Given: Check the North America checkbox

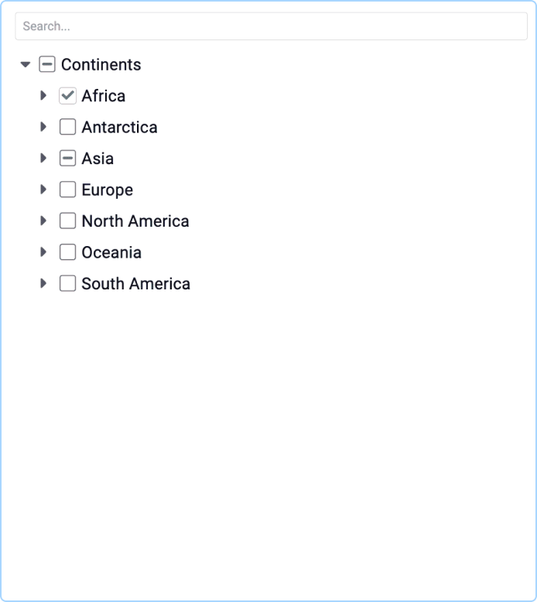Looking at the screenshot, I should [x=67, y=221].
